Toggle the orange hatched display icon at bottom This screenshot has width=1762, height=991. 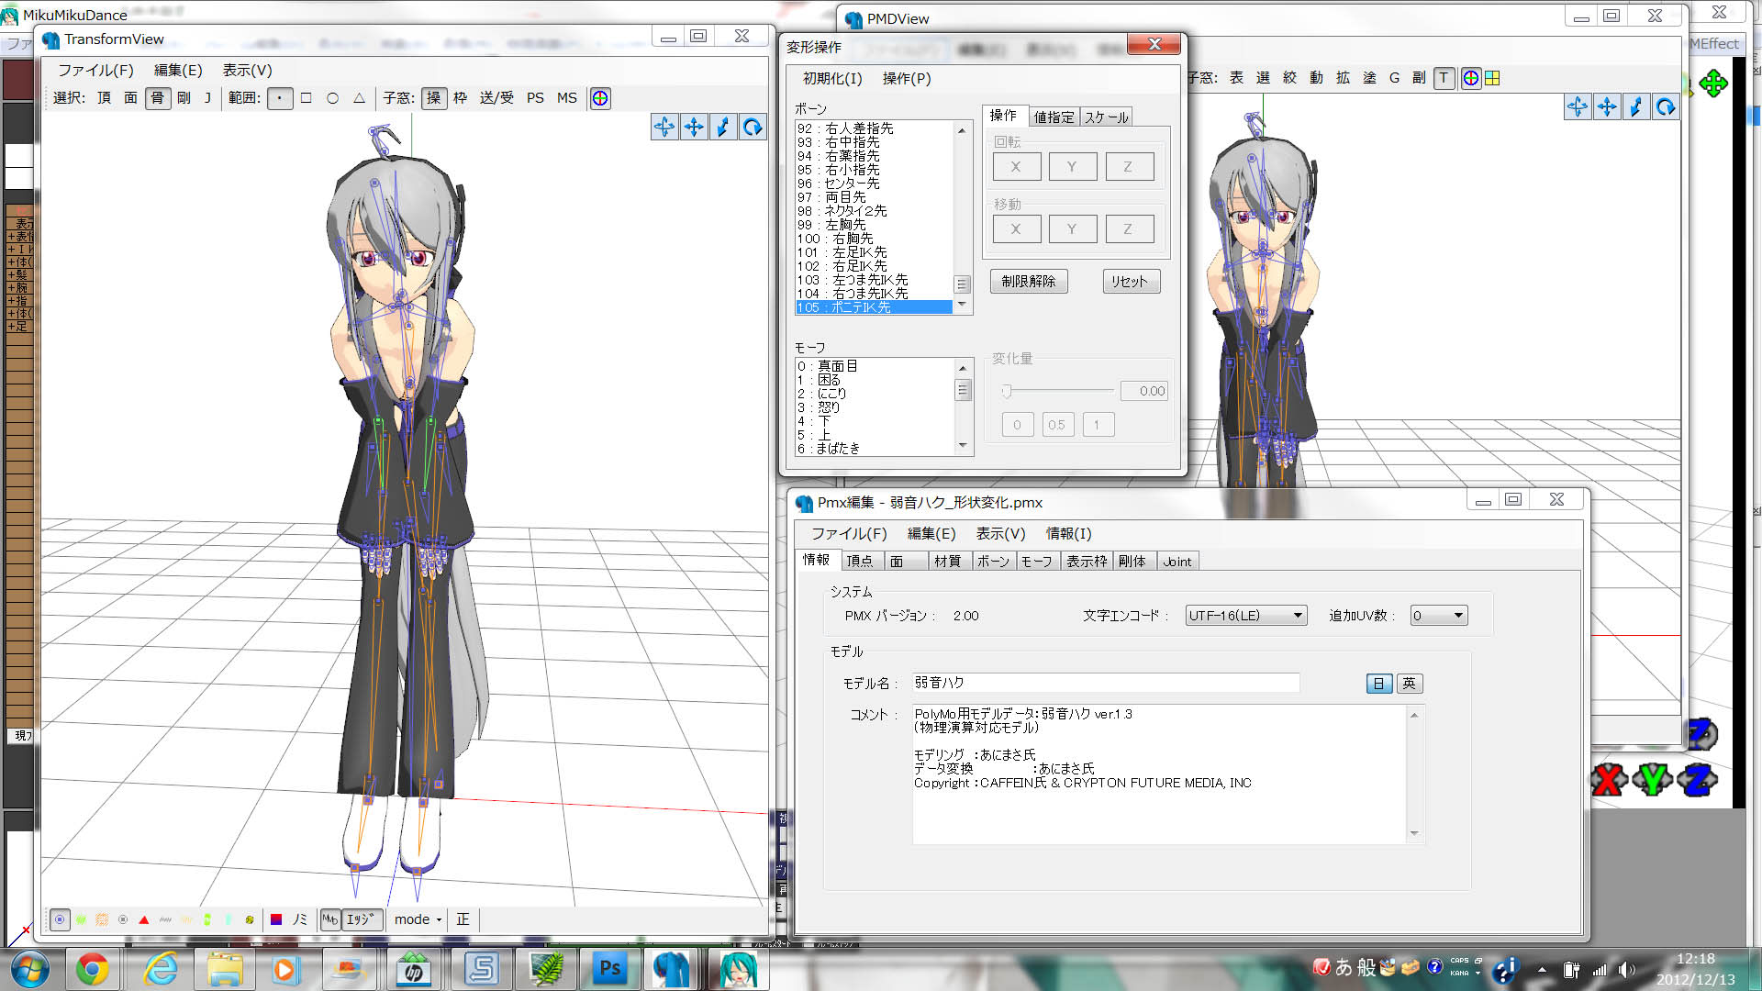pyautogui.click(x=102, y=919)
